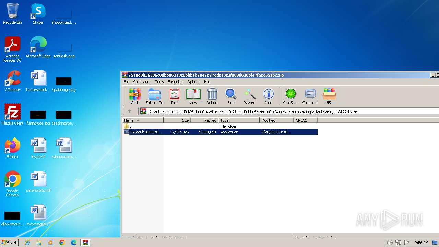Go up one folder level arrow
439x247 pixels.
[x=129, y=111]
